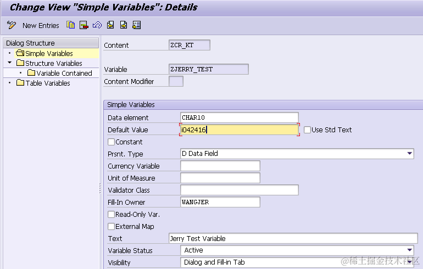
Task: Click the Other Entry position icon
Action: click(136, 25)
